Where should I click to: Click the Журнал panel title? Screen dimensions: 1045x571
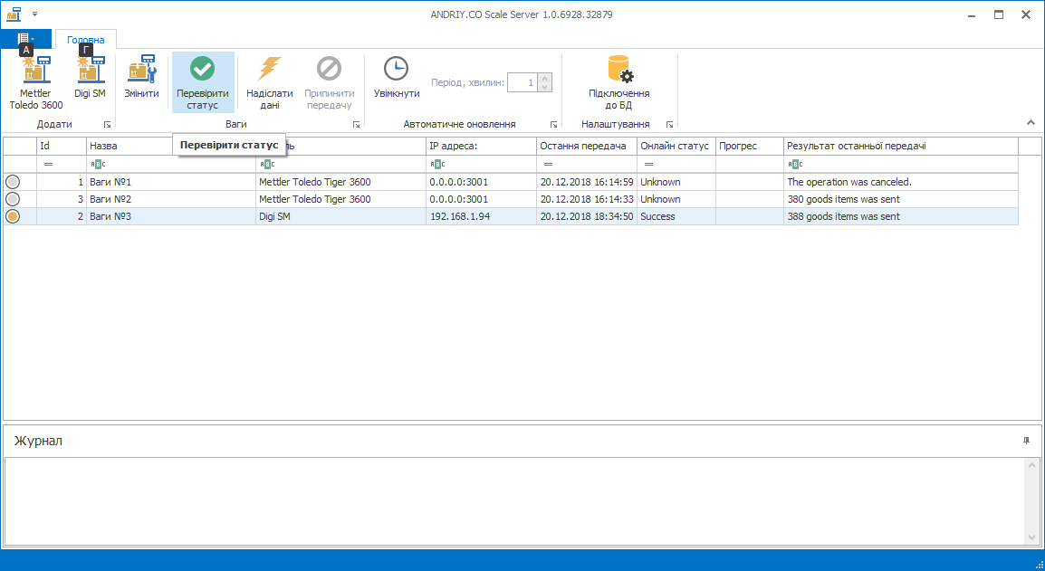coord(39,441)
